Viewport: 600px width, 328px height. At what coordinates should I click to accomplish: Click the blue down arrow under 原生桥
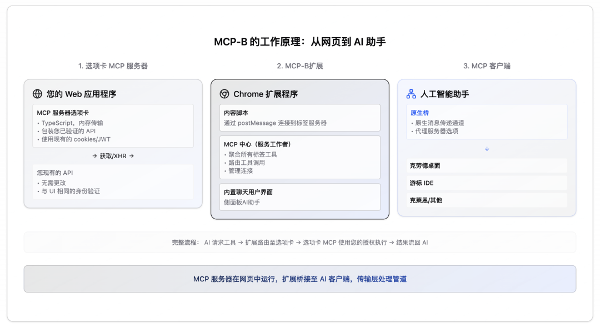(x=487, y=149)
